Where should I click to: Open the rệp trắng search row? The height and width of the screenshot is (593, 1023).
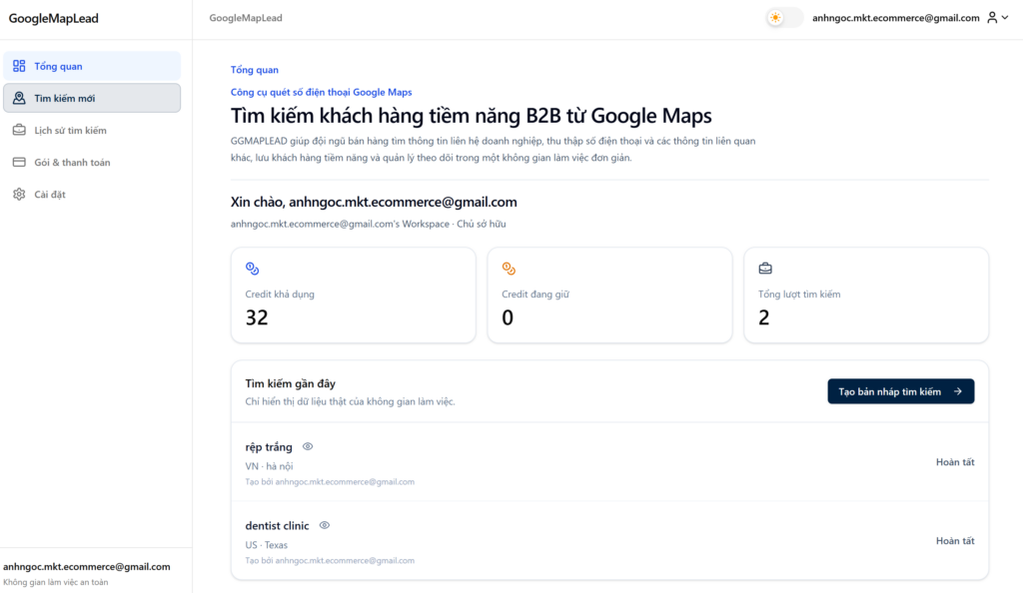(609, 462)
